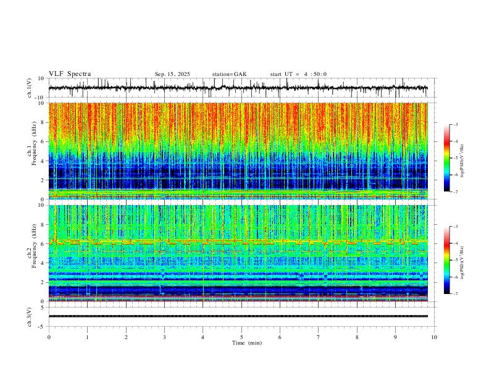
Task: Click the ch.2 PSD color scale bar
Action: click(x=447, y=260)
